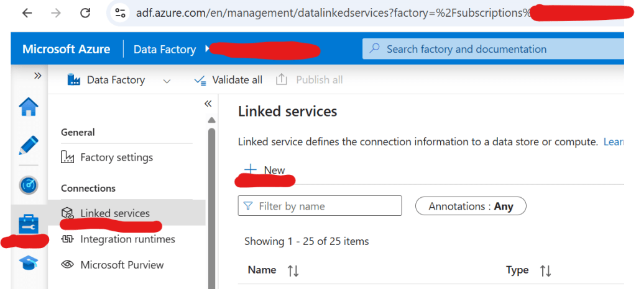Open the Home icon in left rail
636x289 pixels.
29,107
